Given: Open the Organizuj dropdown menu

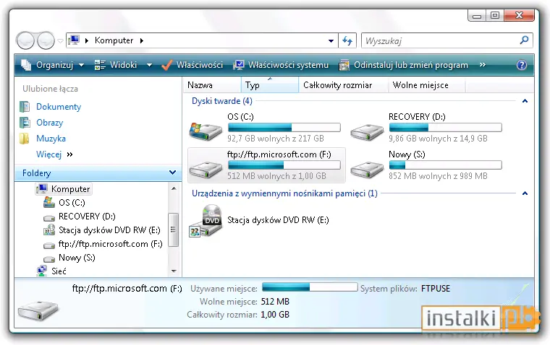Looking at the screenshot, I should pyautogui.click(x=53, y=65).
